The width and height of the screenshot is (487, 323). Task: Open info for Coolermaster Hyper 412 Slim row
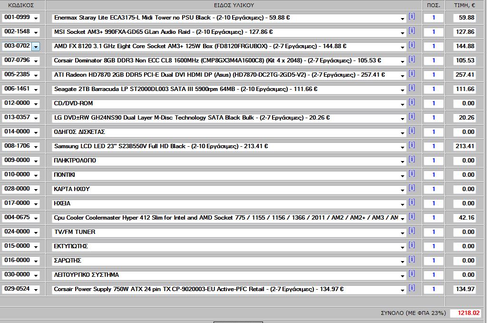411,217
